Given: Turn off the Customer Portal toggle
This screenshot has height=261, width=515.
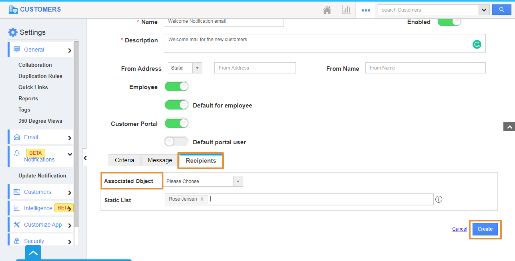Looking at the screenshot, I should point(177,124).
